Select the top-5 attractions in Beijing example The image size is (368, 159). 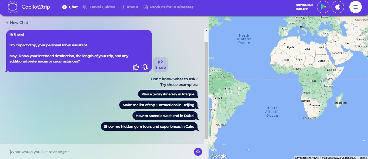(158, 105)
